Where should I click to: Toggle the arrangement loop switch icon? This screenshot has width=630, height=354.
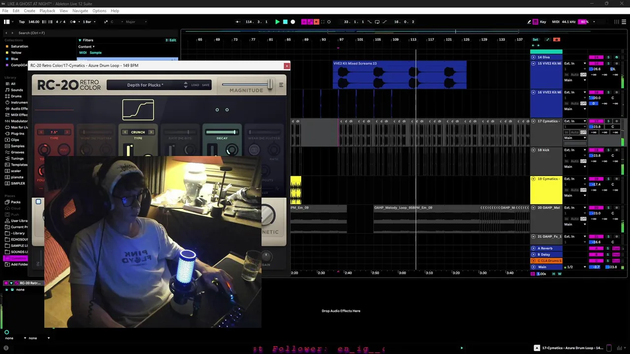[x=377, y=22]
